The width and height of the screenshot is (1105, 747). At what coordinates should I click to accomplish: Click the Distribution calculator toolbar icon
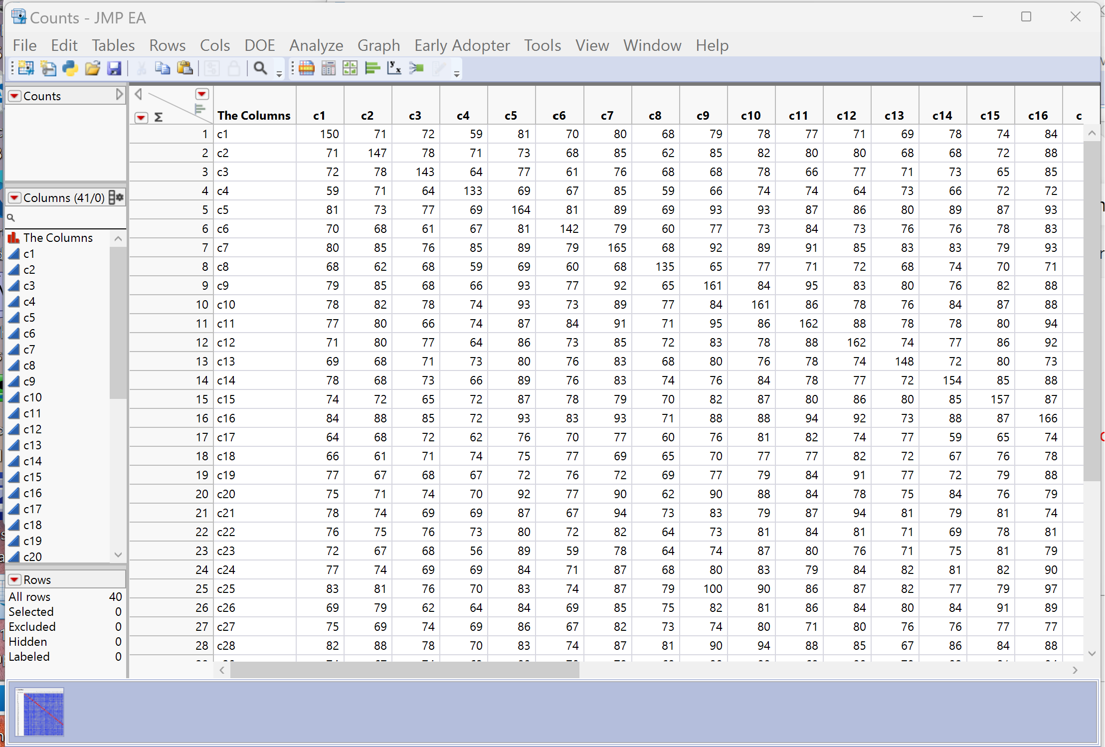[x=328, y=68]
